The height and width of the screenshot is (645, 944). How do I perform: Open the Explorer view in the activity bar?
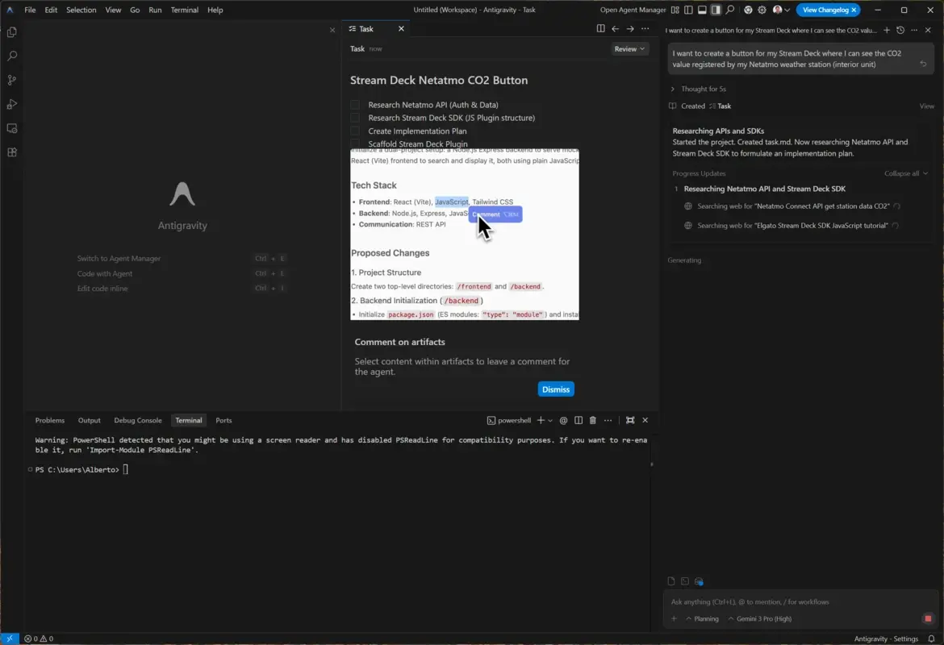[11, 32]
